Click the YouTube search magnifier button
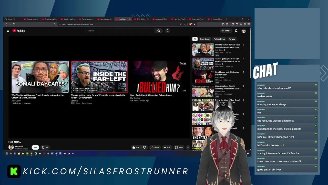Image resolution: width=328 pixels, height=185 pixels. 159,31
